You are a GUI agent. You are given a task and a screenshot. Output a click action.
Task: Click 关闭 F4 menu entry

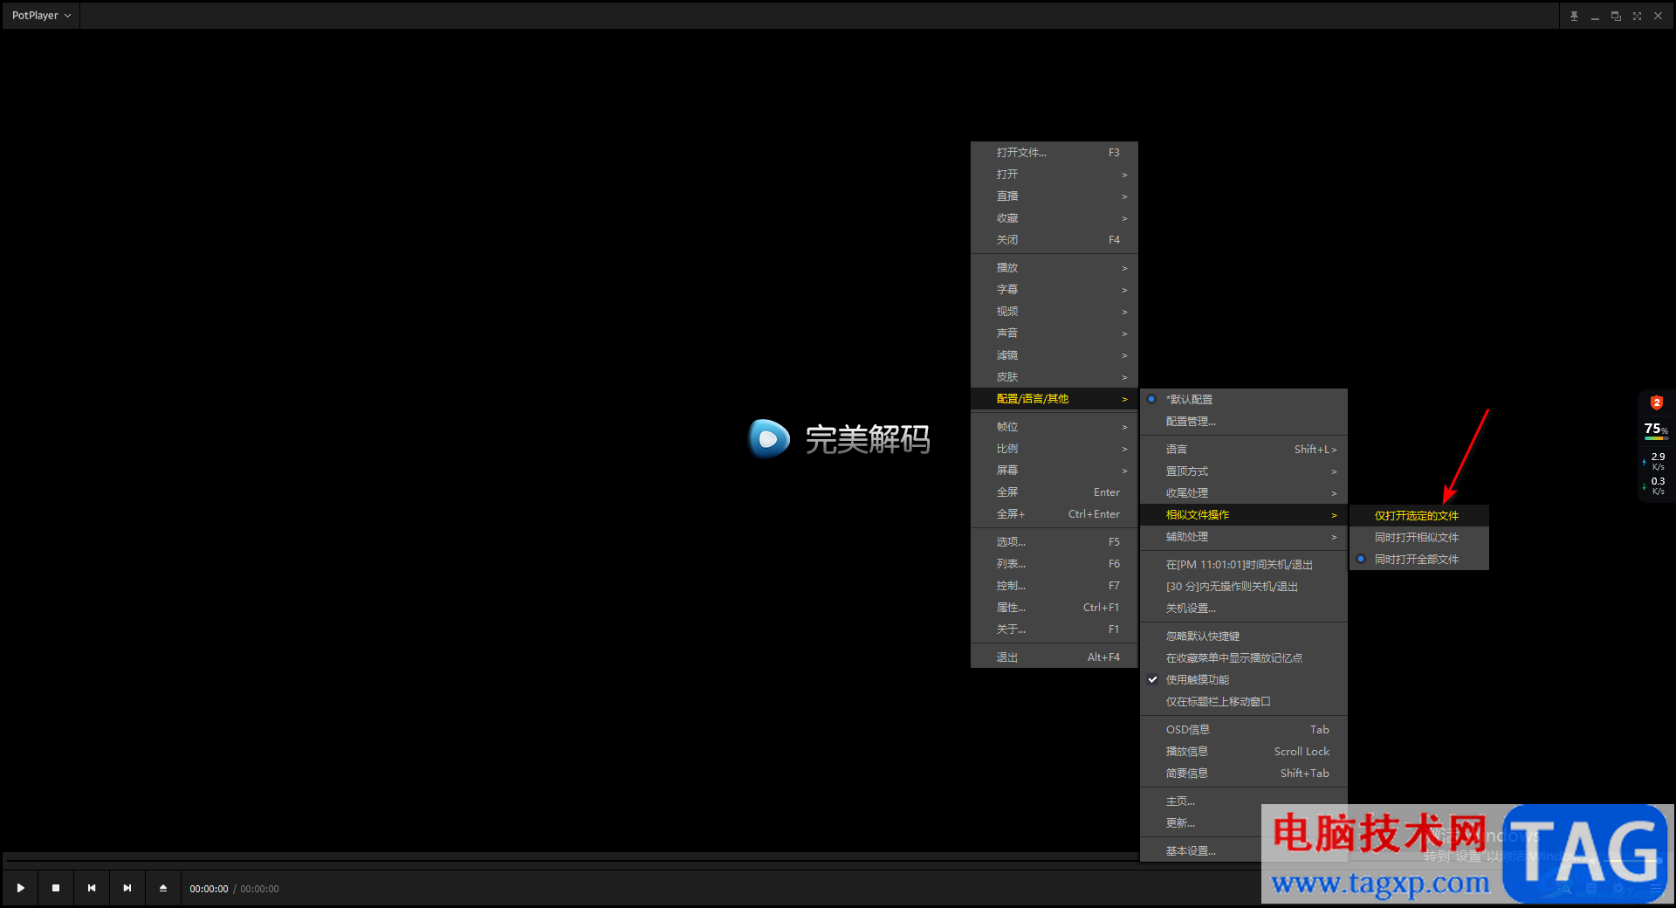click(x=1054, y=239)
